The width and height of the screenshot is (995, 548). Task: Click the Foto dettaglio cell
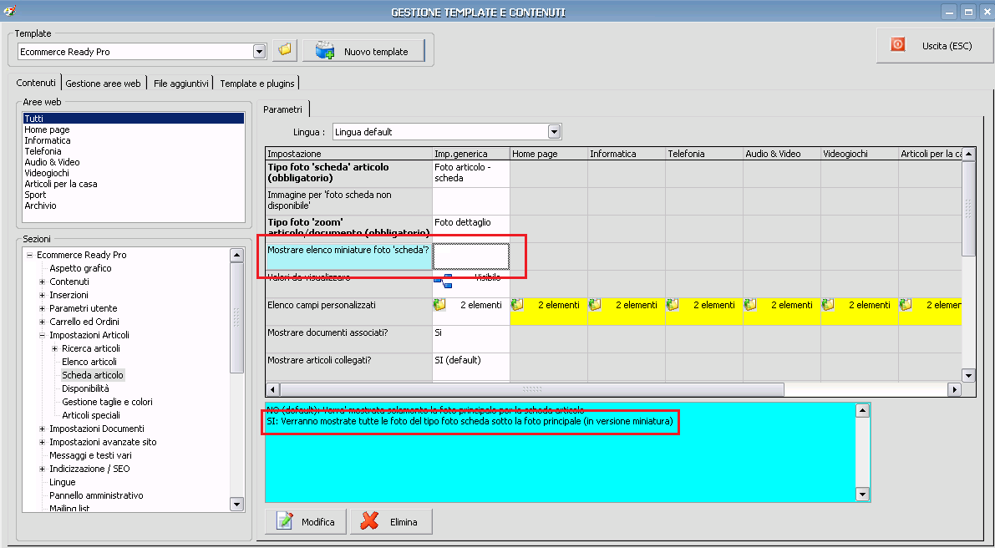[x=471, y=228]
